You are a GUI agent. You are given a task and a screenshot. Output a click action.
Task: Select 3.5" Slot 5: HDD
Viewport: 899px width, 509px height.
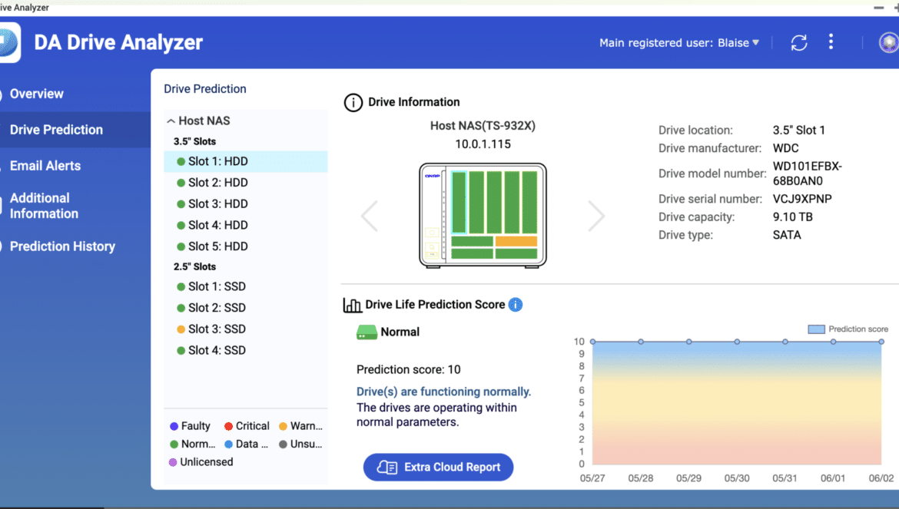click(x=245, y=246)
